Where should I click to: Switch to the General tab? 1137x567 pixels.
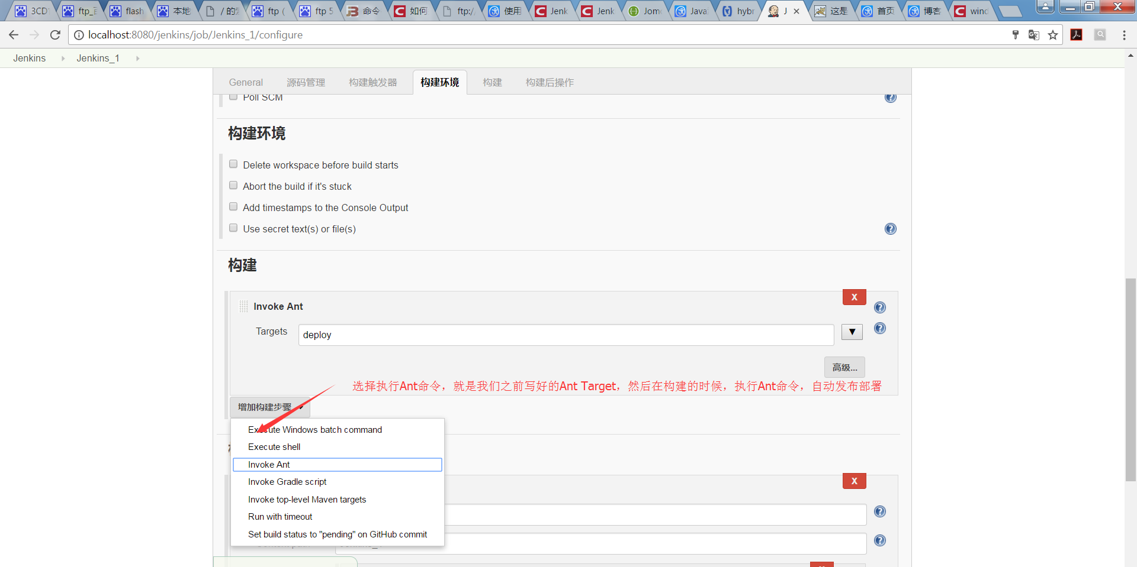[x=246, y=82]
